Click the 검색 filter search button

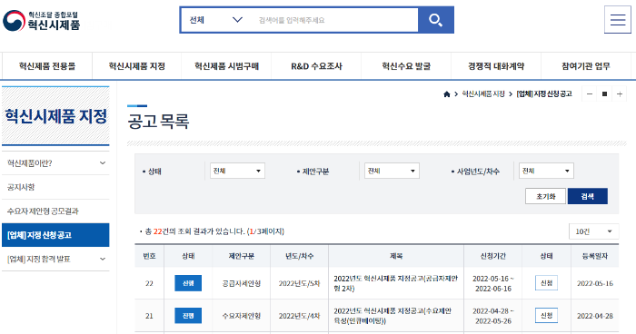(x=587, y=196)
